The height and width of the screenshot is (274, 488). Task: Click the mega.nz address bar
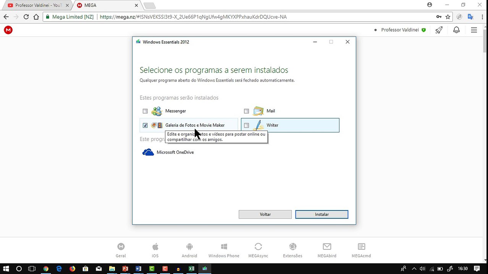[x=248, y=17]
